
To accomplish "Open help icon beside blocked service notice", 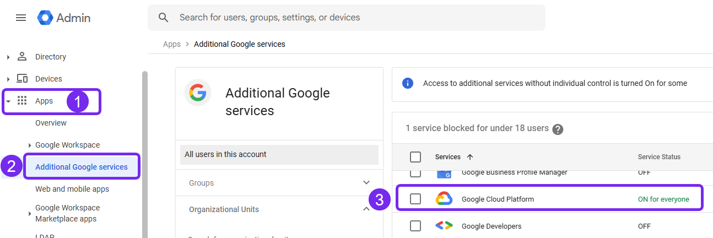I will (x=558, y=129).
